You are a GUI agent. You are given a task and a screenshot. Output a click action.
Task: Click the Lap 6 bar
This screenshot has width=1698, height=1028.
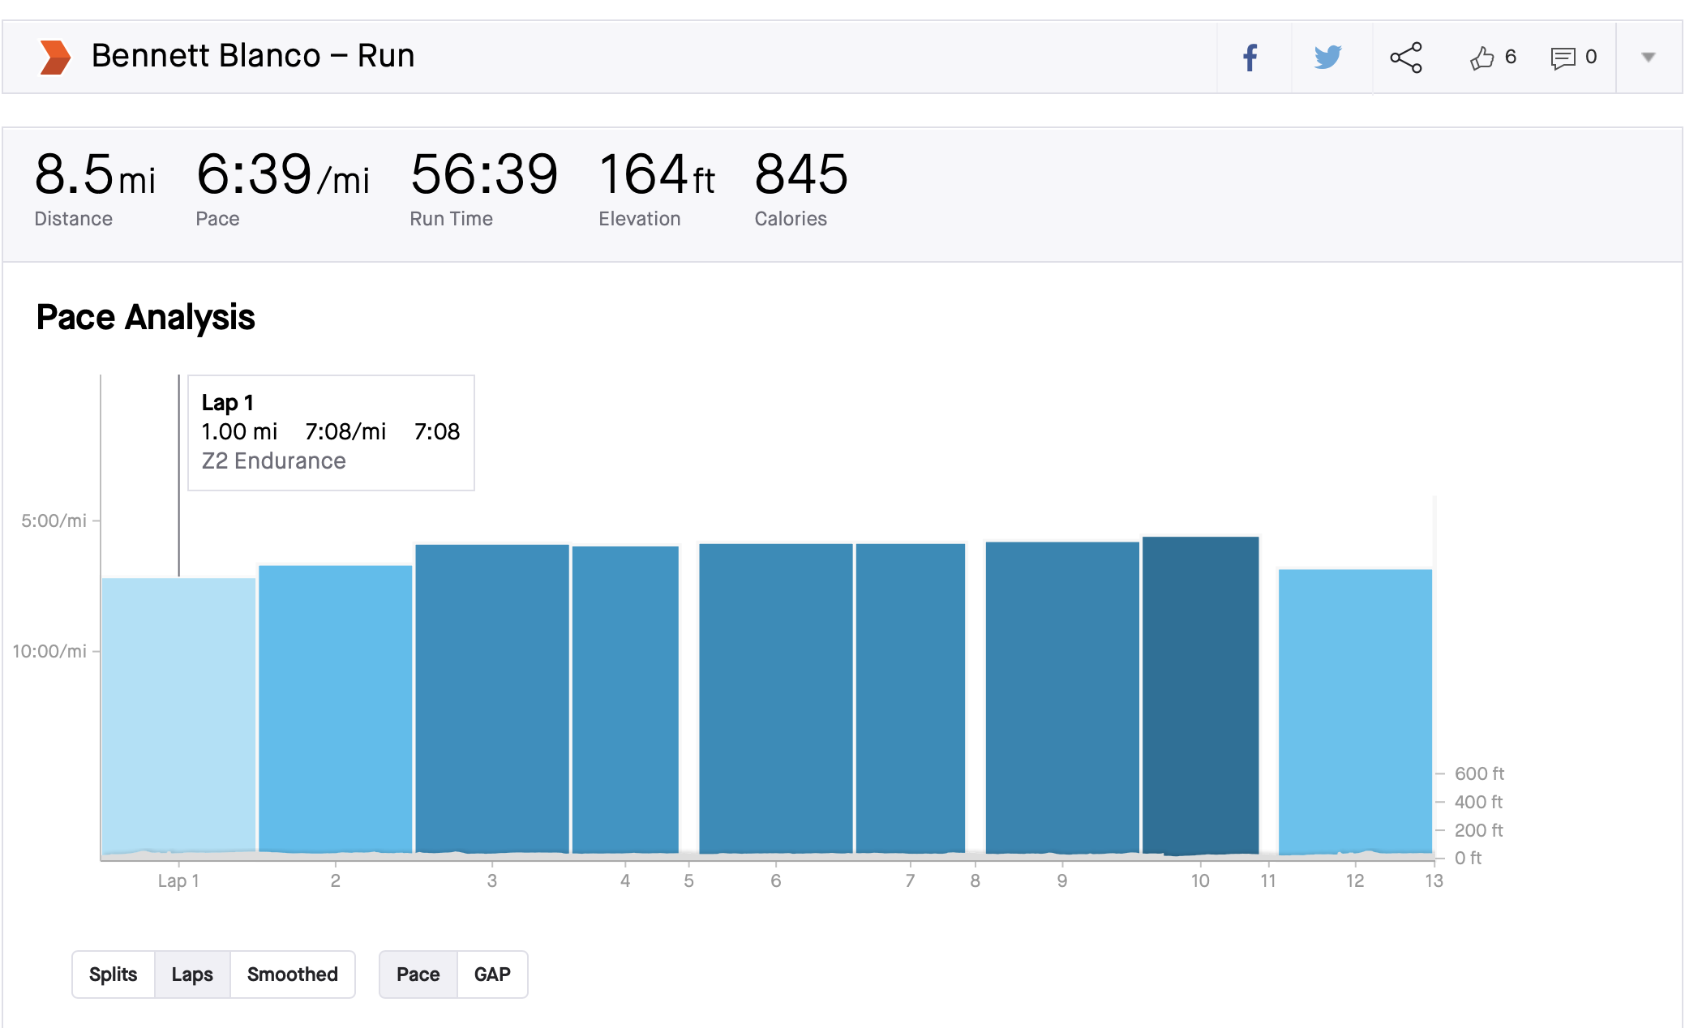(775, 697)
